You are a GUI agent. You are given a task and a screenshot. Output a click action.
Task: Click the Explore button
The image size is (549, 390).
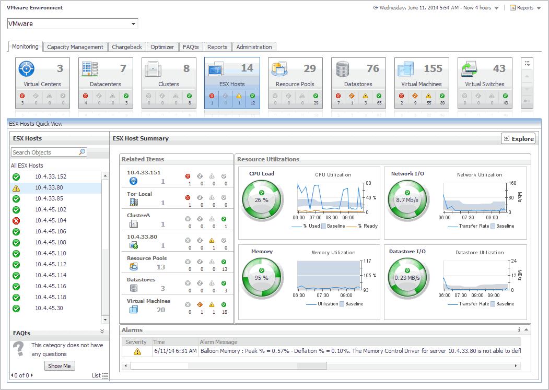(x=518, y=138)
